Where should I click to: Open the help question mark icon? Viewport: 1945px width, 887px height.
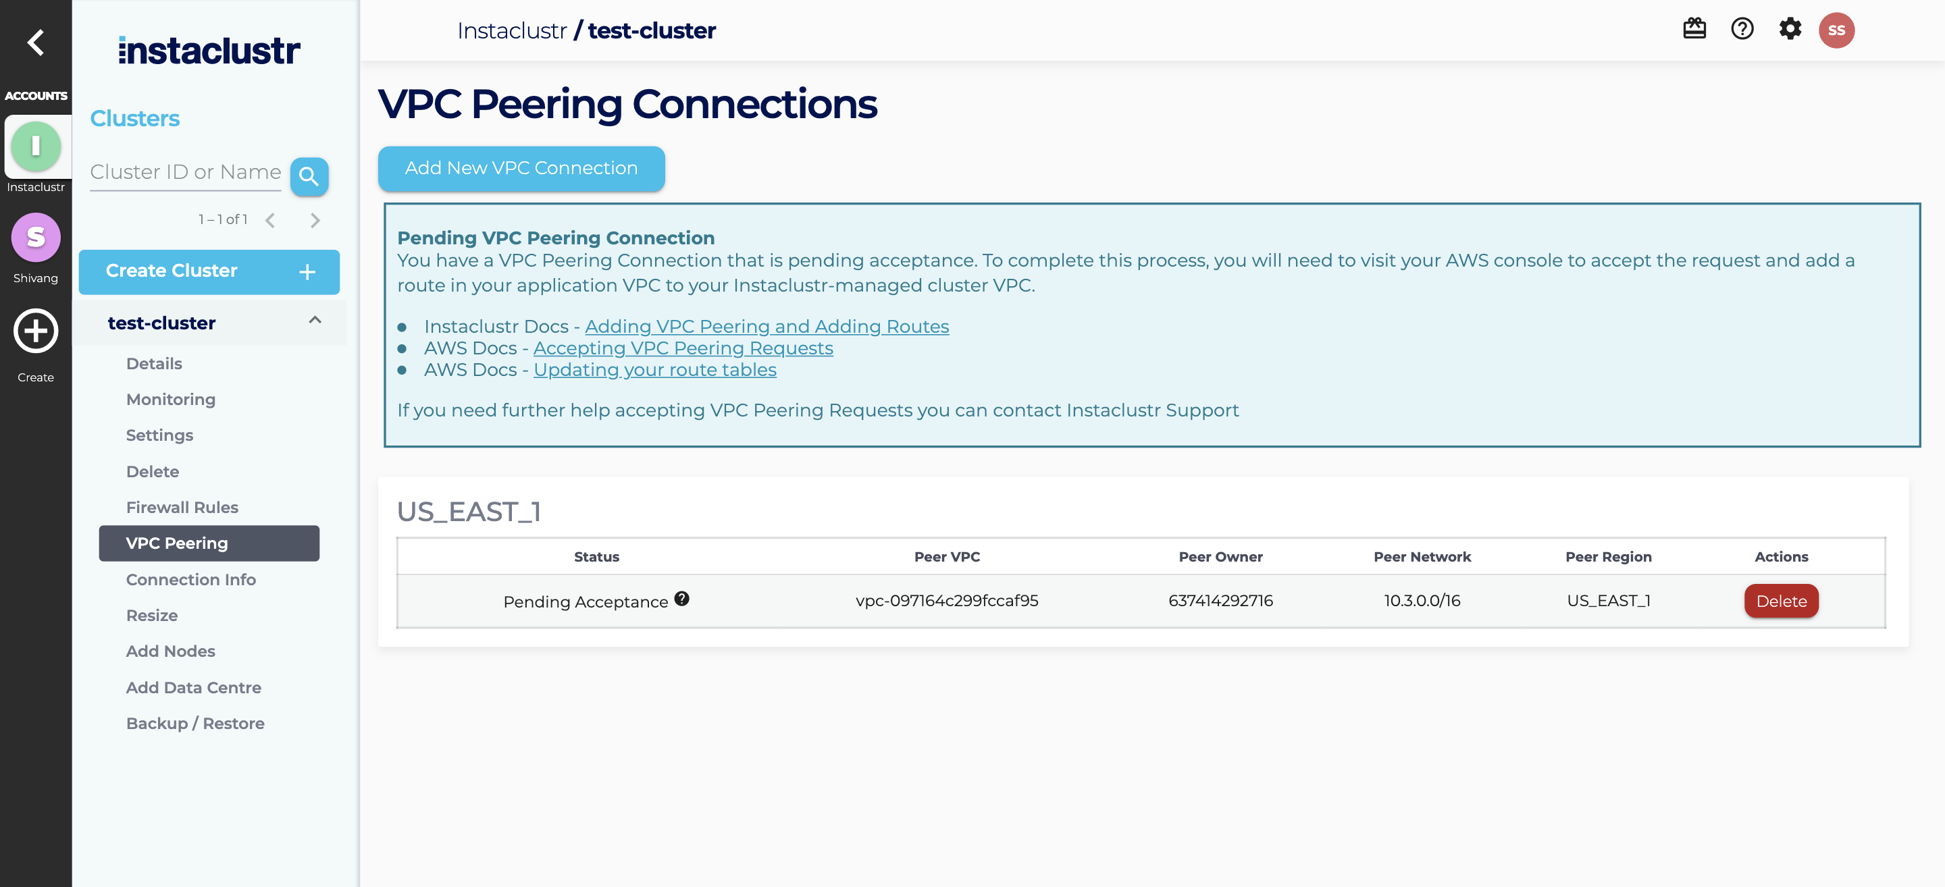pyautogui.click(x=1741, y=30)
